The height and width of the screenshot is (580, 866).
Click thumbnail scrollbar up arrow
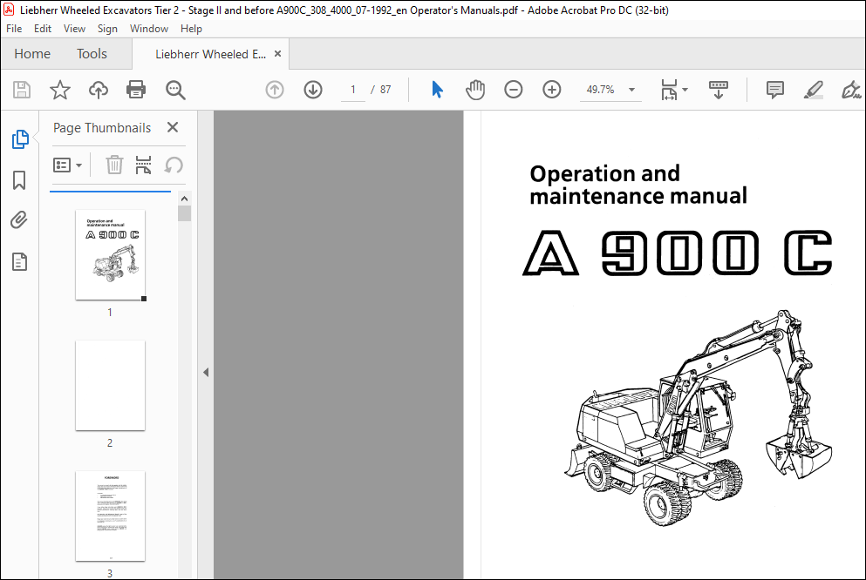(185, 199)
